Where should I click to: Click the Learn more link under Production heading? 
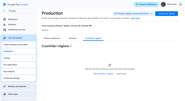click(135, 18)
